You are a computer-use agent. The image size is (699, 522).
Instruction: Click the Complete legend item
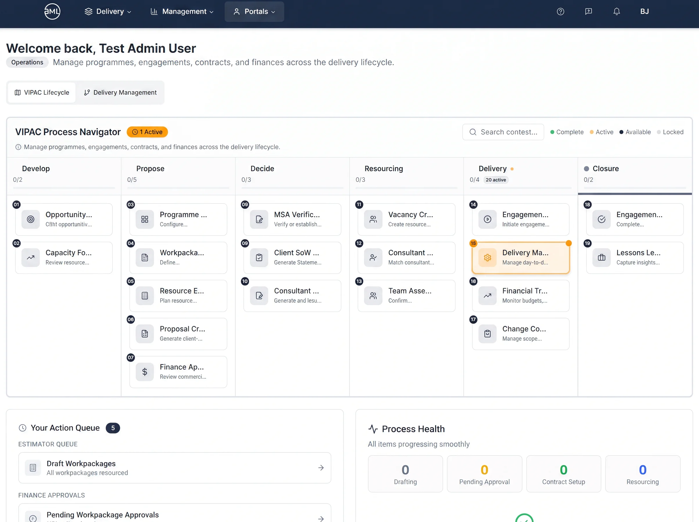[x=567, y=132]
